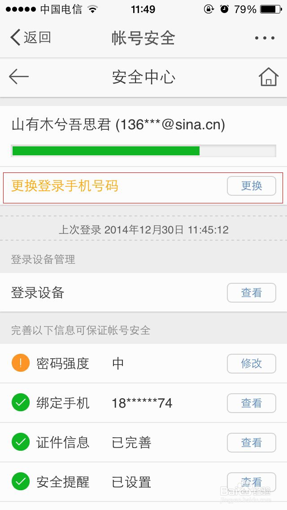Tap the green checkmark icon beside 证件信息
The image size is (287, 510).
20,443
